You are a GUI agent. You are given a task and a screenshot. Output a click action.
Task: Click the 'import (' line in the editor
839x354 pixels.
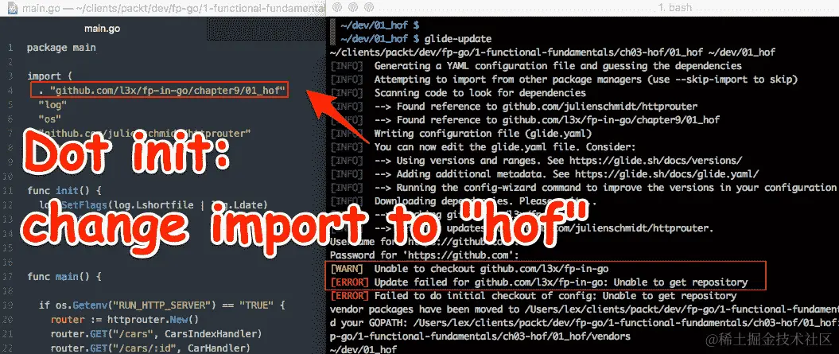click(x=50, y=76)
